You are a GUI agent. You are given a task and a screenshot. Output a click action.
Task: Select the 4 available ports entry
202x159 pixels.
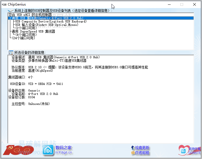pyautogui.click(x=26, y=35)
